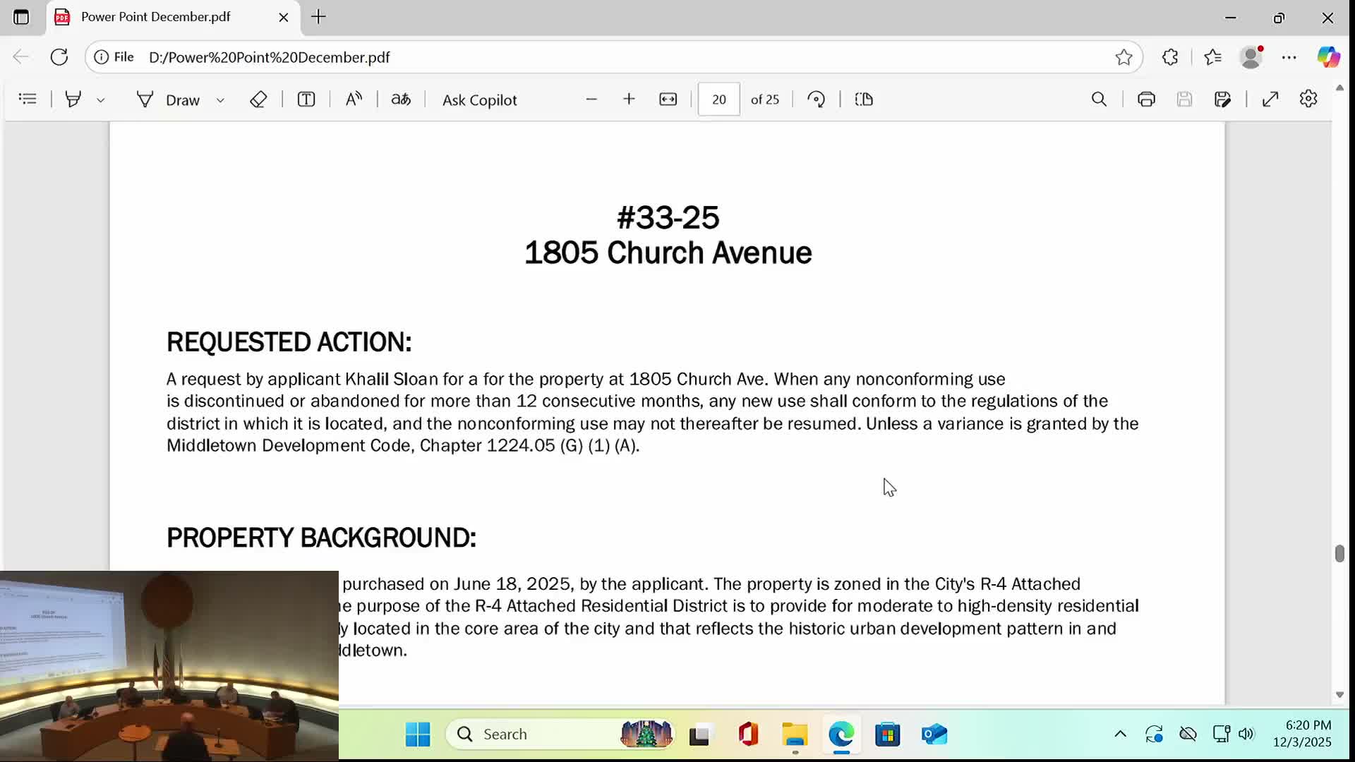The image size is (1355, 762).
Task: Expand the Draw pen options
Action: (x=220, y=99)
